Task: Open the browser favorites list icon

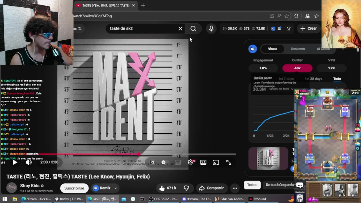Action: 317,16
